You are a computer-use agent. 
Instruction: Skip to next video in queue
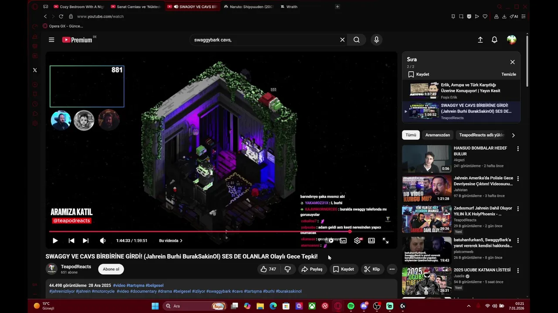coord(85,240)
